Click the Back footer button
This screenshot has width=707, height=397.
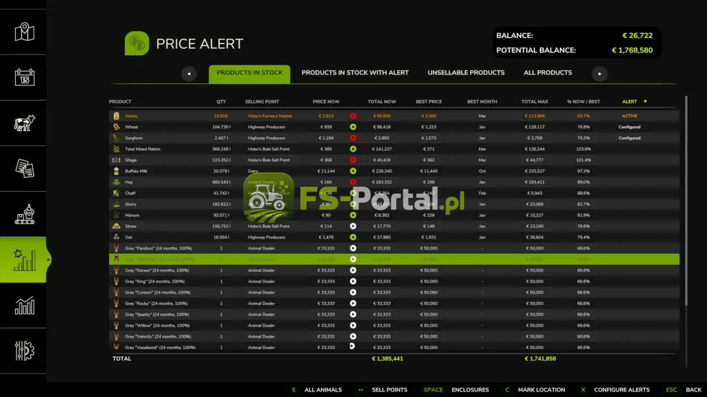(693, 390)
